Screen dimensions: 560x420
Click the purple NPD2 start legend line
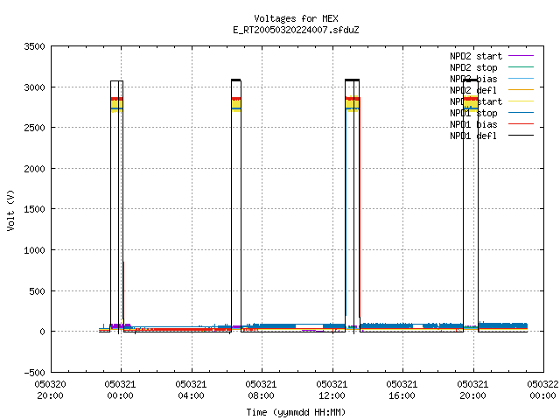click(x=521, y=56)
